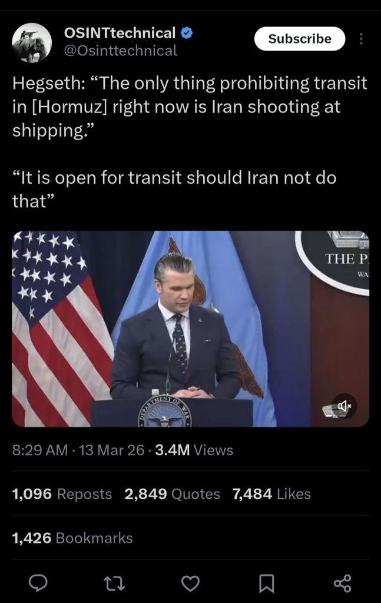Like the post with heart icon
The width and height of the screenshot is (381, 603).
(x=190, y=584)
